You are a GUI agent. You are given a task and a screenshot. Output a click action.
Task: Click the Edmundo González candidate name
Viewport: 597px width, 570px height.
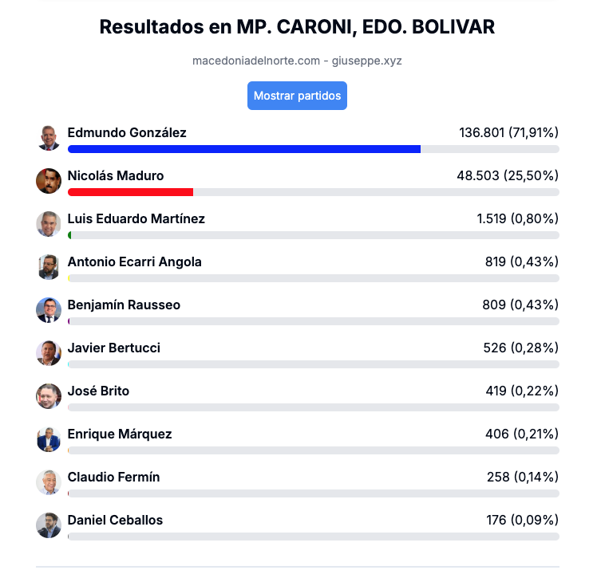[127, 132]
